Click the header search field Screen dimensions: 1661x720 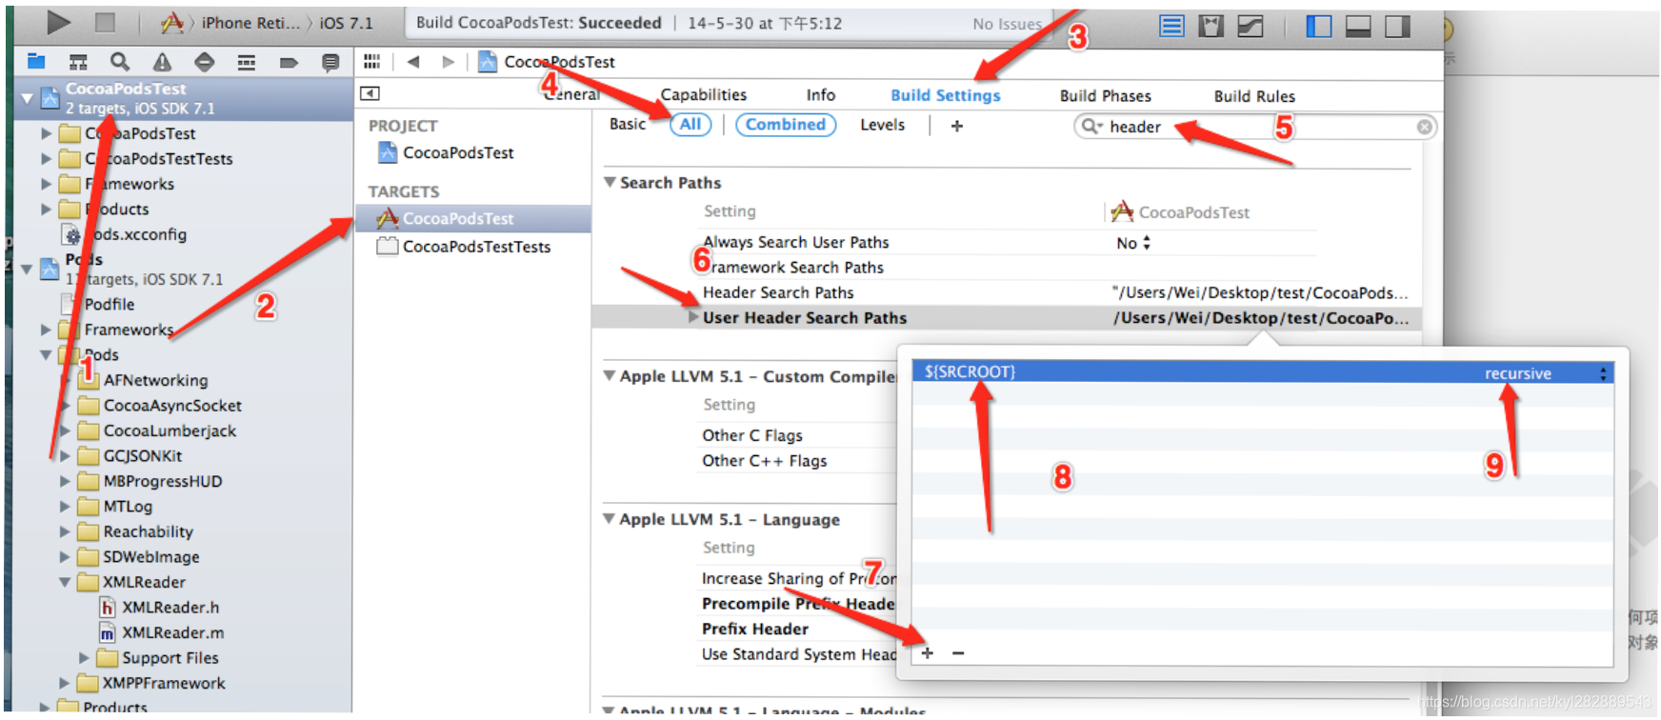(x=1255, y=127)
